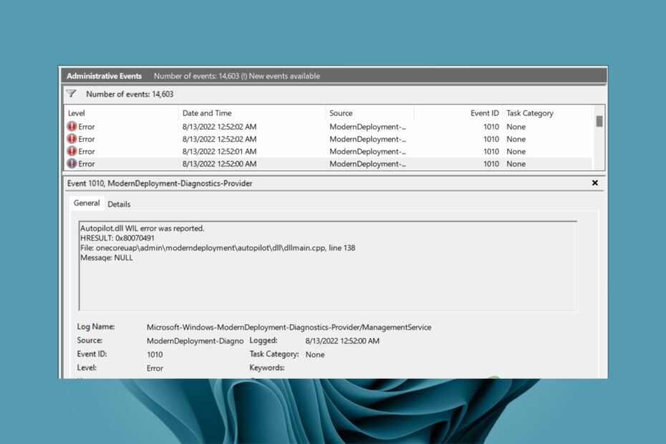
Task: Click the error icon in the 12:52:00 AM row
Action: click(72, 163)
